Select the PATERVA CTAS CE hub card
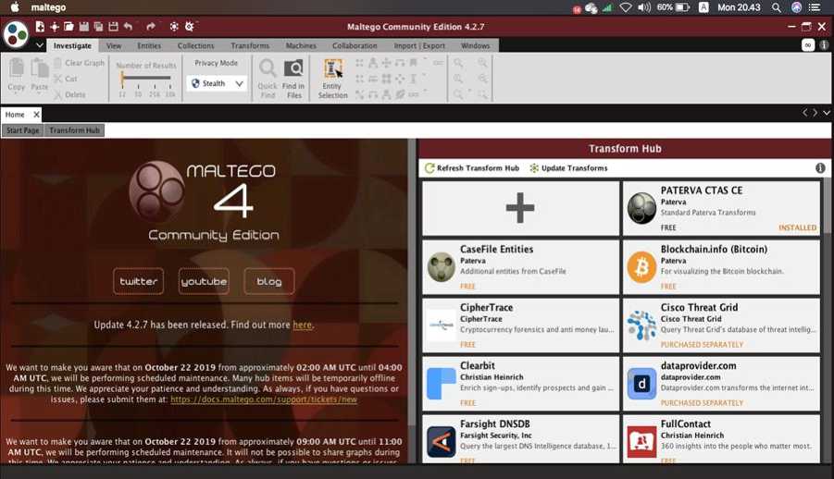This screenshot has height=479, width=834. pos(721,208)
